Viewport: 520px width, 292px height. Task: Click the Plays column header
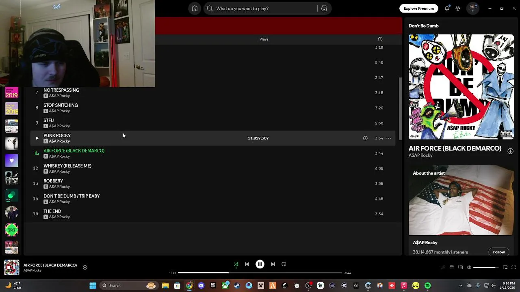click(264, 39)
